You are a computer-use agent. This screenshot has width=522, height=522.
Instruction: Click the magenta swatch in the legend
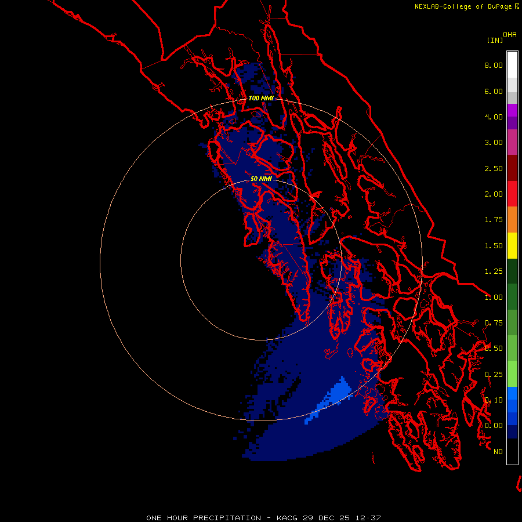point(512,110)
